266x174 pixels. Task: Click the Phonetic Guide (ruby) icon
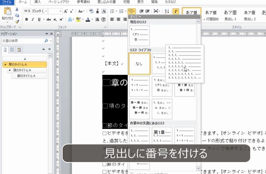pos(97,11)
